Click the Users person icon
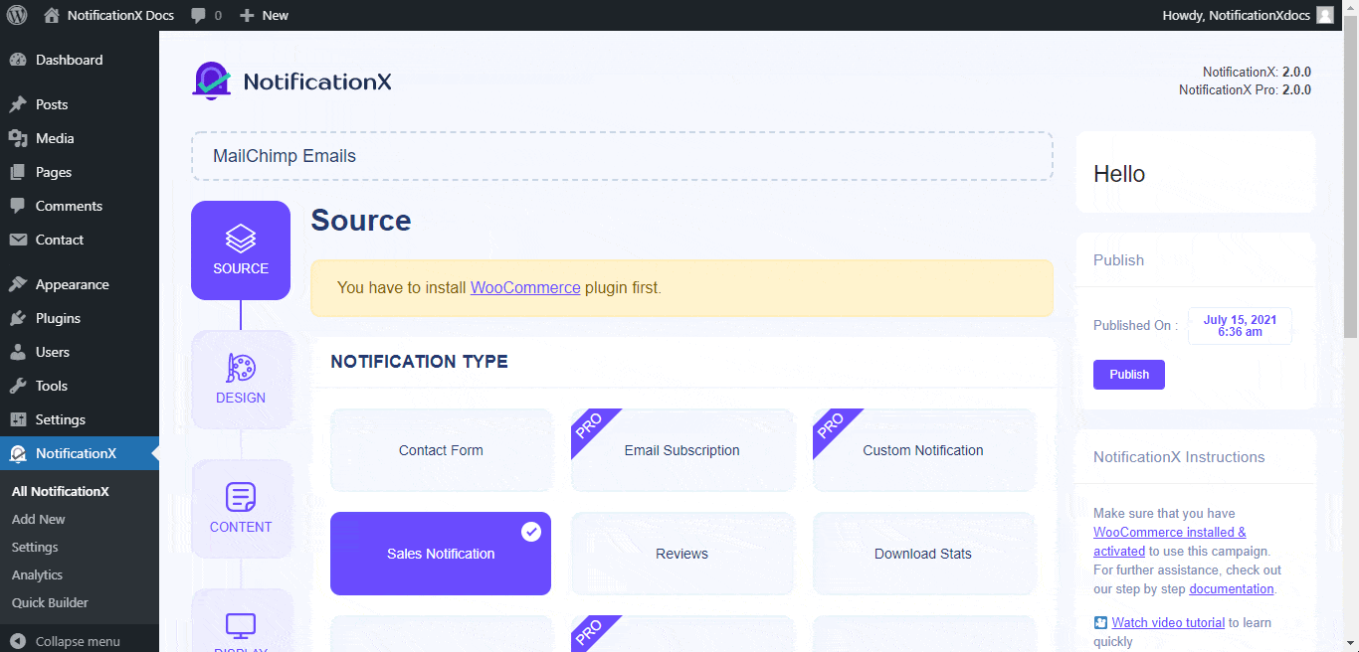1359x652 pixels. (x=18, y=352)
